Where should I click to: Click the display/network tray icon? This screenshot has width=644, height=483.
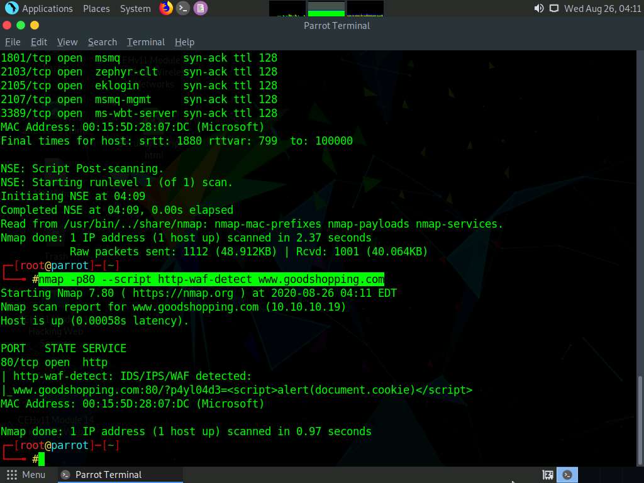point(553,8)
